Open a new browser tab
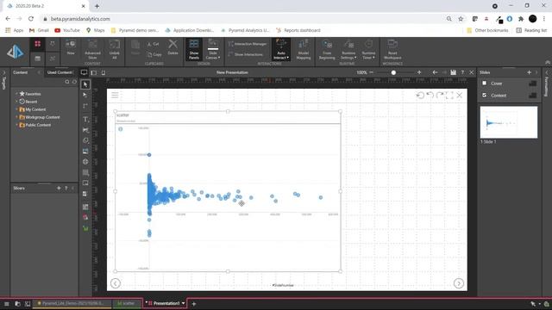Viewport: 552px width, 310px height. click(x=97, y=6)
